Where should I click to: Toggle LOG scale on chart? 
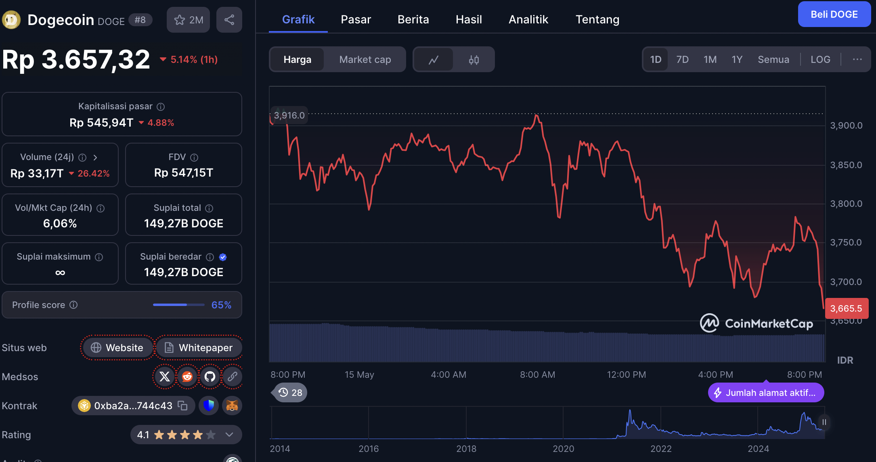click(x=820, y=60)
